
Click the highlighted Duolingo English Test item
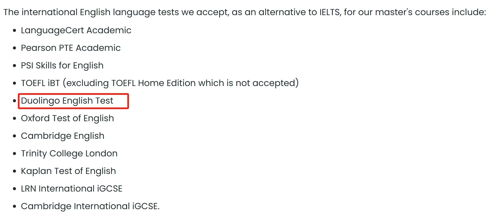point(67,101)
